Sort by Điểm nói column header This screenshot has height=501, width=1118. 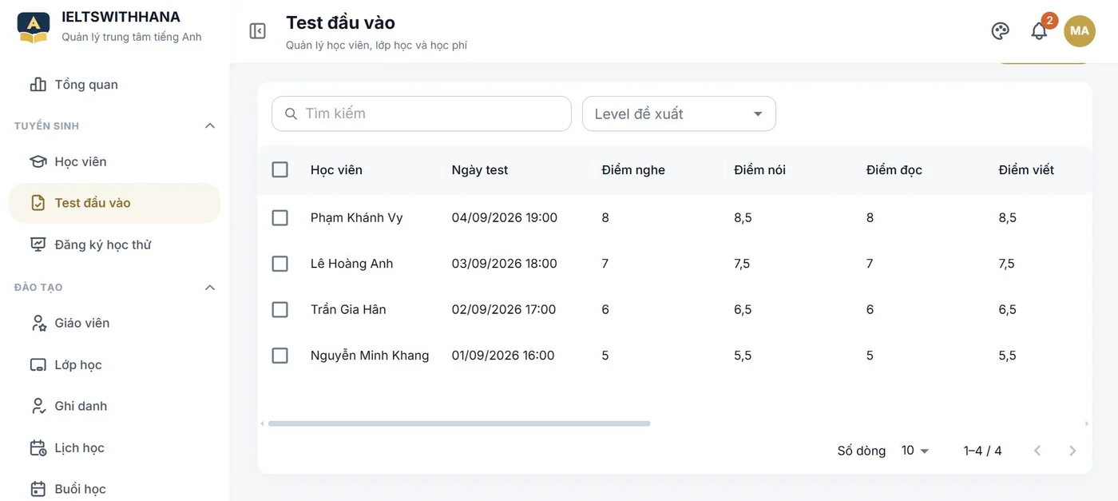[759, 169]
